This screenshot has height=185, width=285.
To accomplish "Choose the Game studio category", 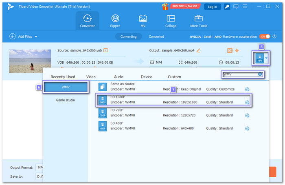I will click(66, 100).
